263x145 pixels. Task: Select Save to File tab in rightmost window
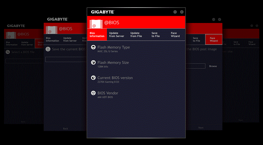pyautogui.click(x=237, y=43)
